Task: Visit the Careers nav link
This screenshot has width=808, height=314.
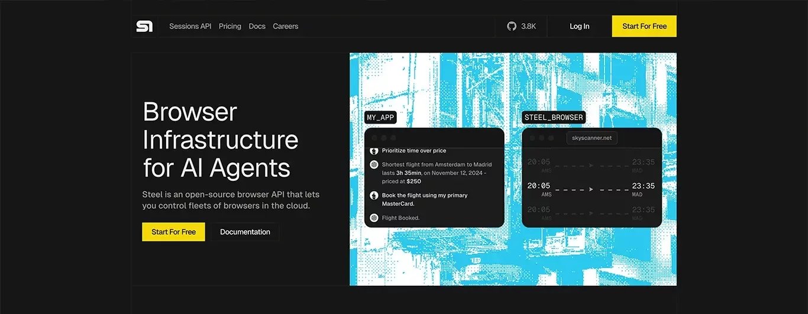Action: coord(286,26)
